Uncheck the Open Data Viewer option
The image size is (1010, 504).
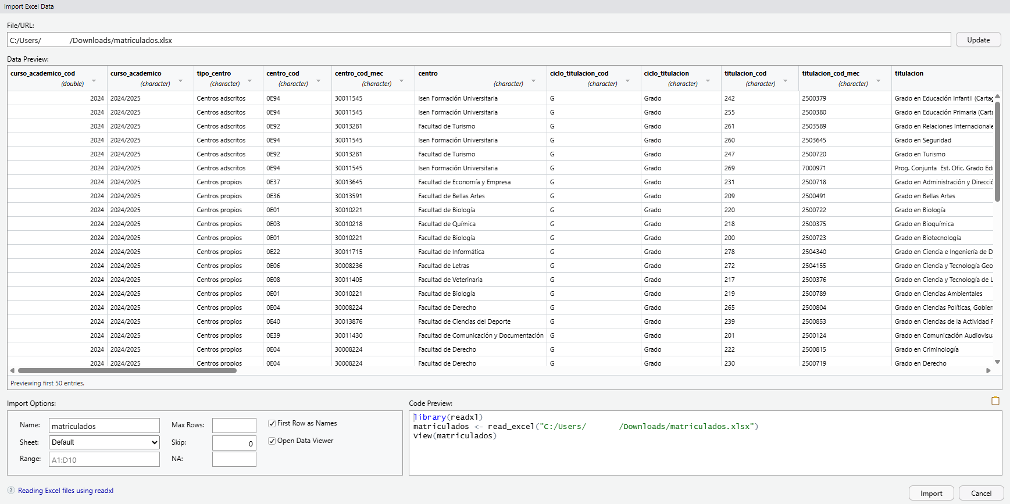coord(272,441)
